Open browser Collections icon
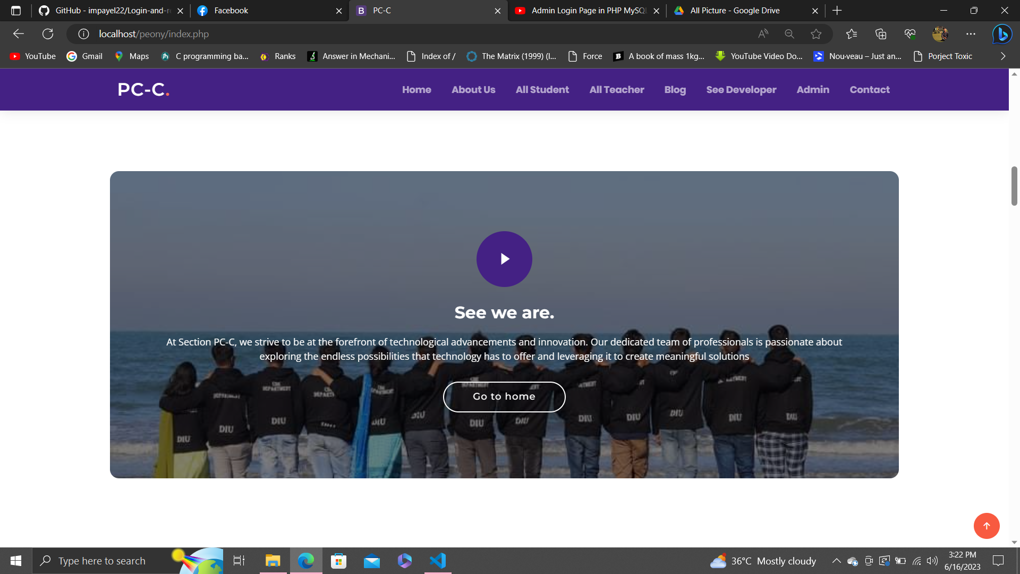This screenshot has height=574, width=1020. pyautogui.click(x=881, y=34)
